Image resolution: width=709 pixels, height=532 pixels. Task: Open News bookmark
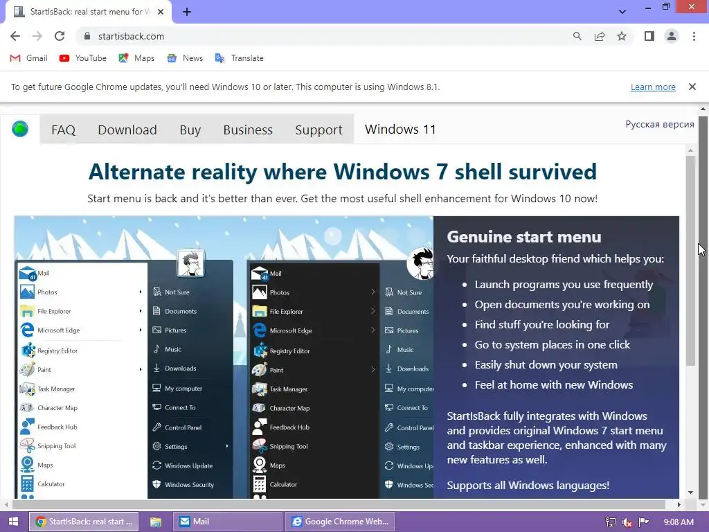(184, 58)
